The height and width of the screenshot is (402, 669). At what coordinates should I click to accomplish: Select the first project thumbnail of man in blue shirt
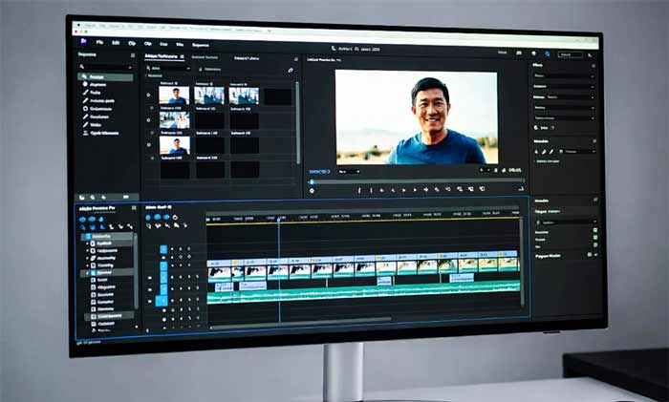tap(174, 95)
